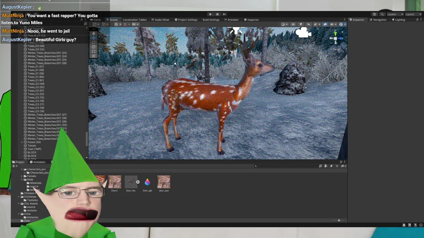This screenshot has height=238, width=424.
Task: Click the Hierarchy vertical scrollbar
Action: point(87,139)
